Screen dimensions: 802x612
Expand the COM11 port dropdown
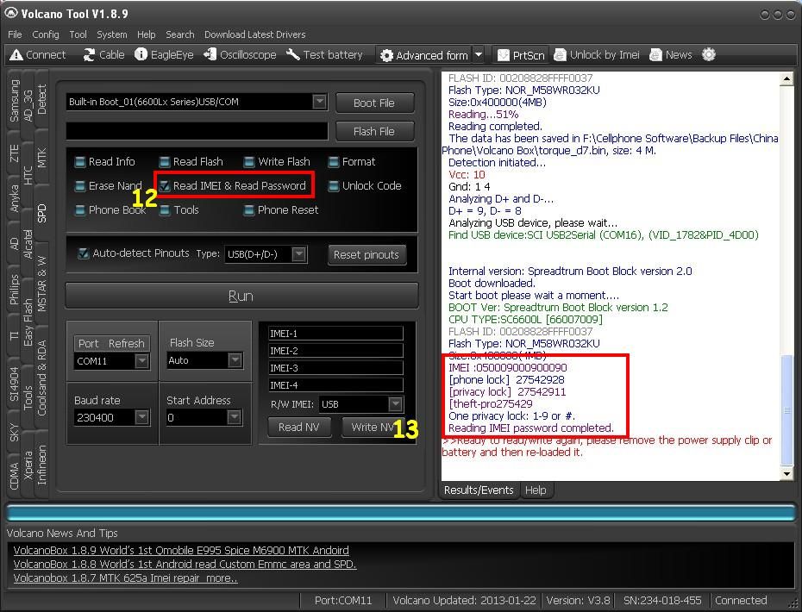tap(141, 361)
